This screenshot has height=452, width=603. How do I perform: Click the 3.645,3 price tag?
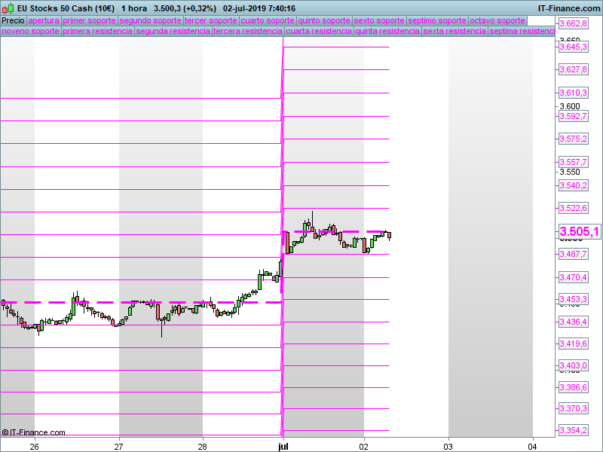click(573, 47)
